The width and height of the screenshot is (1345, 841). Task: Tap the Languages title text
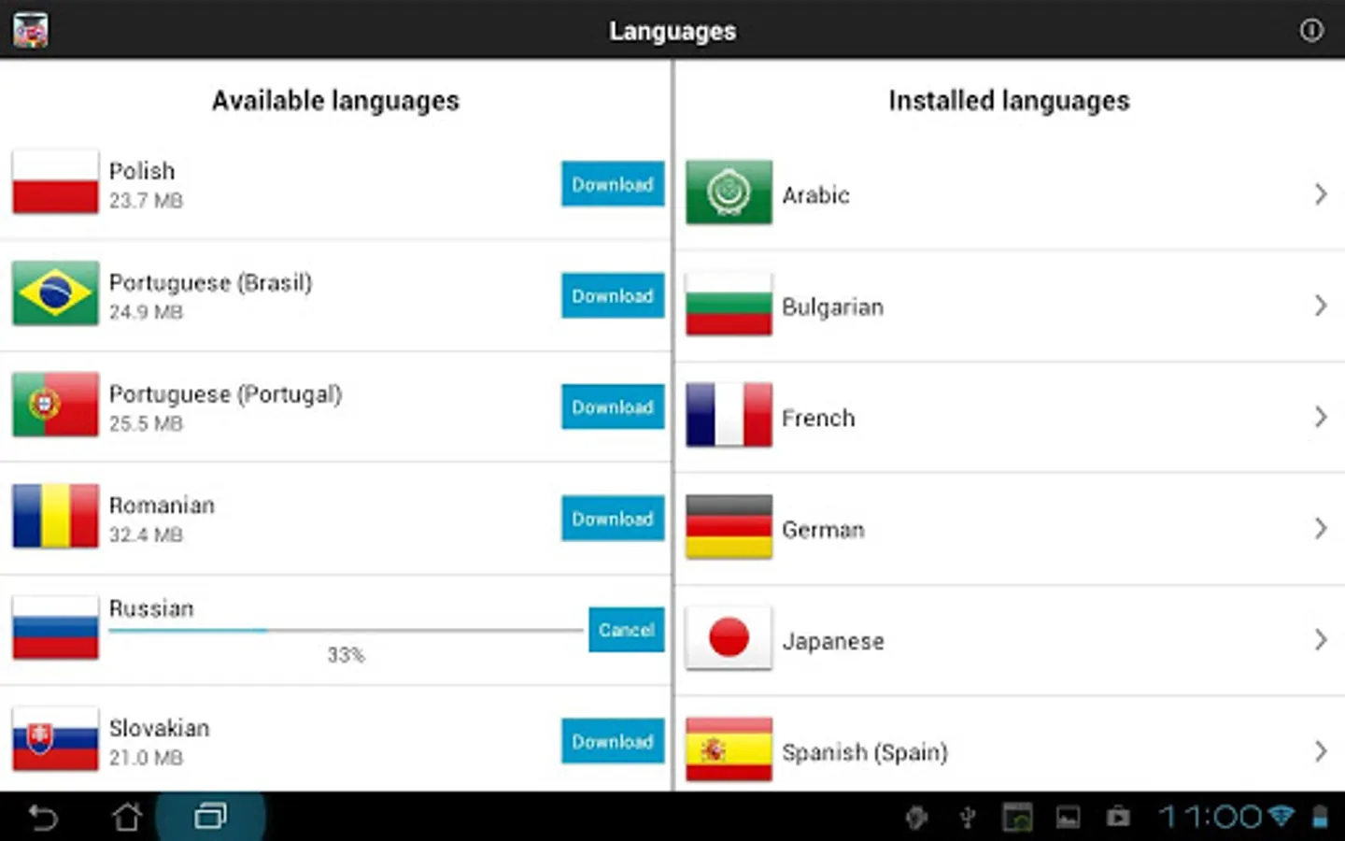pyautogui.click(x=672, y=31)
